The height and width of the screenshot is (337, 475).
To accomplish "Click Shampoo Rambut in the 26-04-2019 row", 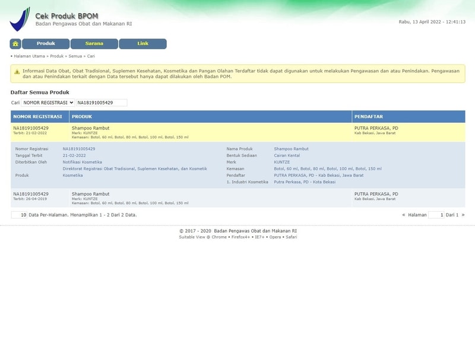I will [91, 194].
